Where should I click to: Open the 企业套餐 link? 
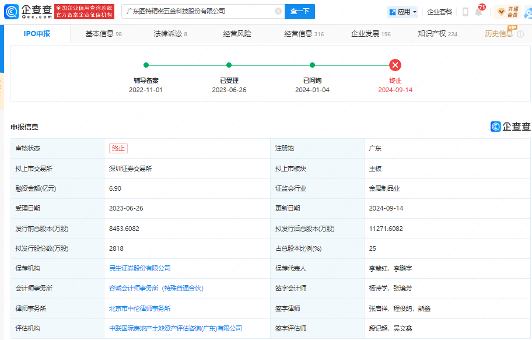tap(439, 12)
